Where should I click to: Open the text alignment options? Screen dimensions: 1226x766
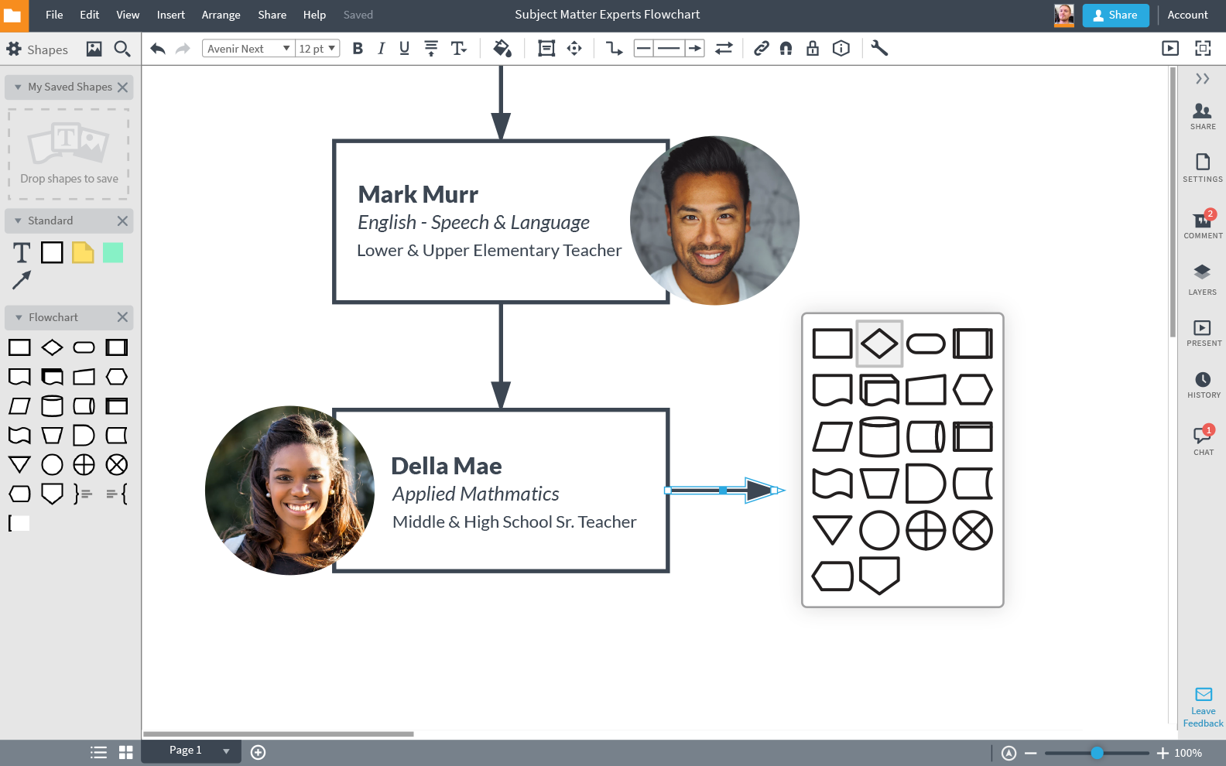[x=431, y=49]
